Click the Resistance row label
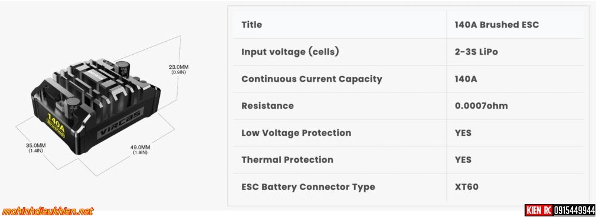 coord(267,106)
